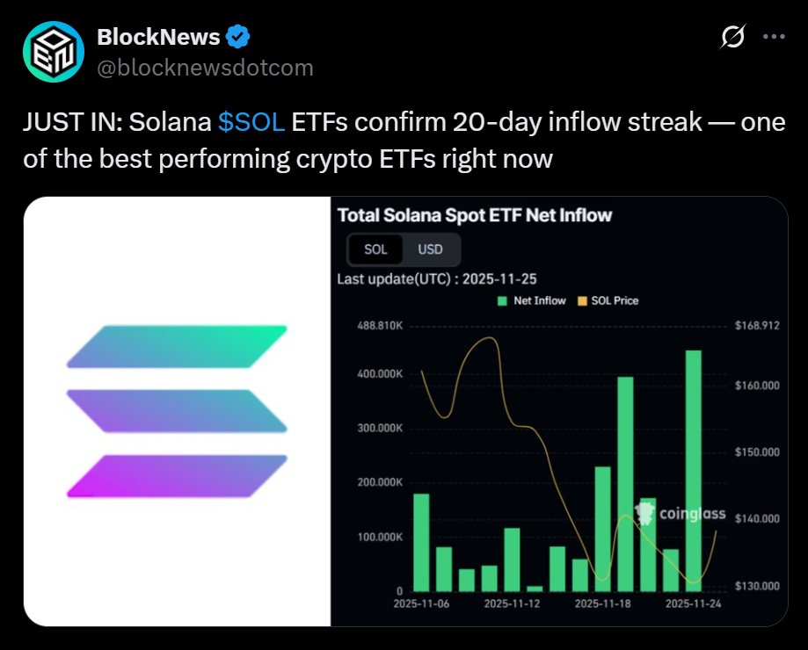Select the SOL toggle tab

[375, 249]
